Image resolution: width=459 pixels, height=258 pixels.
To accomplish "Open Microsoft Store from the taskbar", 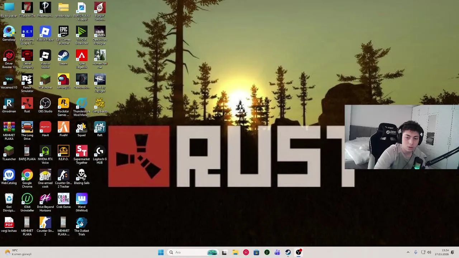I will pos(256,252).
